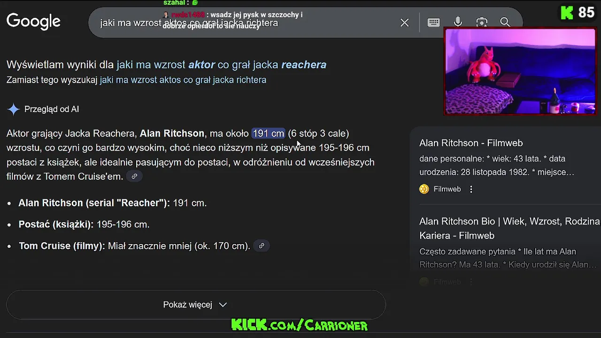Image resolution: width=601 pixels, height=338 pixels.
Task: Click bold name 'Alan Ritchson' in overview
Action: click(172, 133)
